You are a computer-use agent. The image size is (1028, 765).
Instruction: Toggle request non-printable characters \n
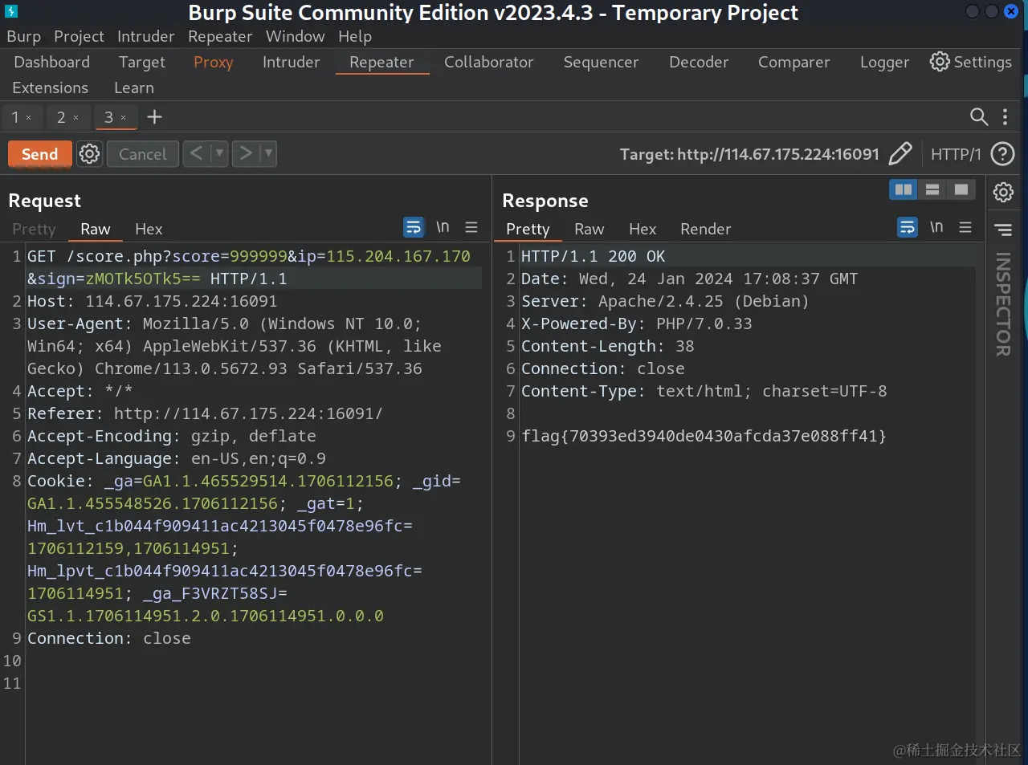[x=443, y=227]
